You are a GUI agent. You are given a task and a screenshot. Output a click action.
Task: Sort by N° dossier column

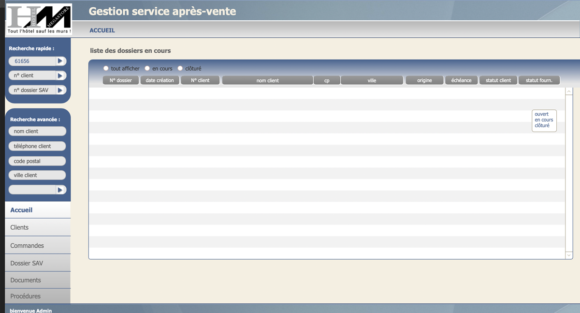pos(121,80)
